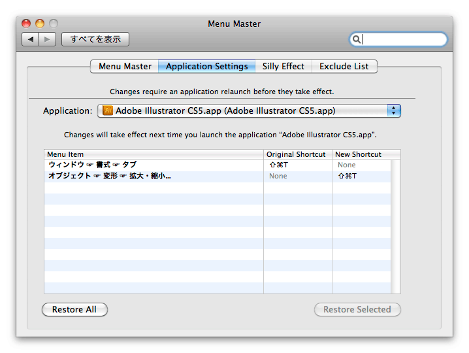Click the magnifying glass search icon
Image resolution: width=469 pixels, height=353 pixels.
click(x=356, y=39)
